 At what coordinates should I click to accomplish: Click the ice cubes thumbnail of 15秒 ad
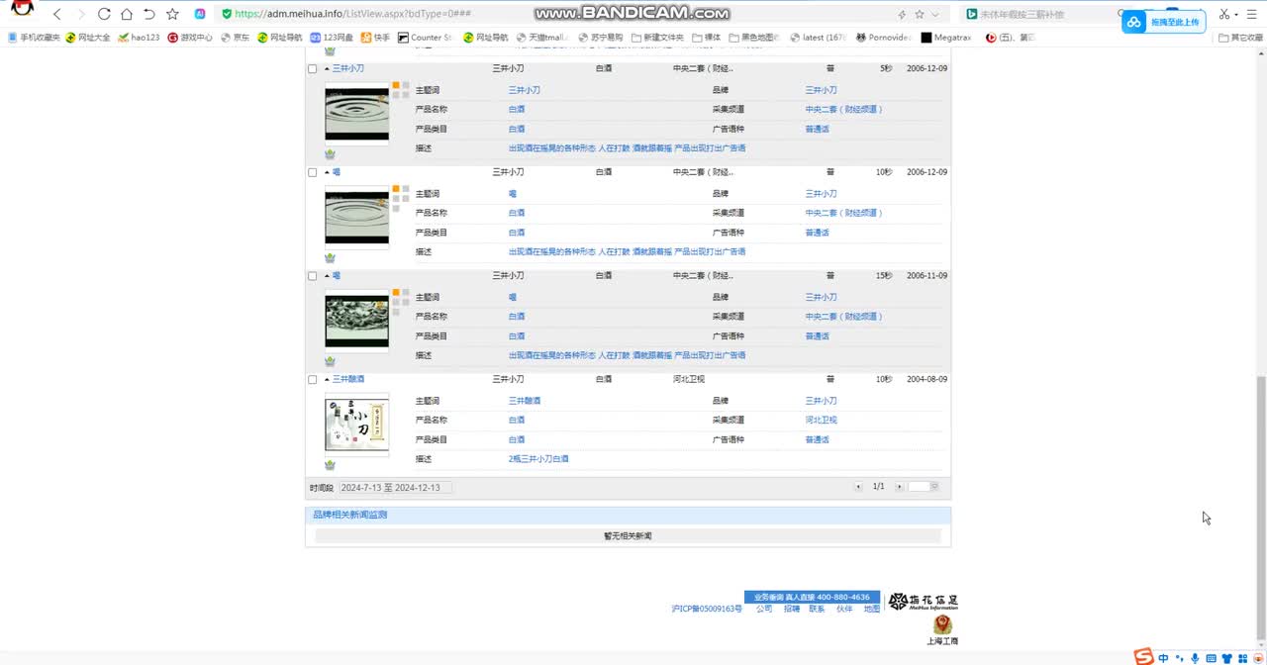pos(356,322)
